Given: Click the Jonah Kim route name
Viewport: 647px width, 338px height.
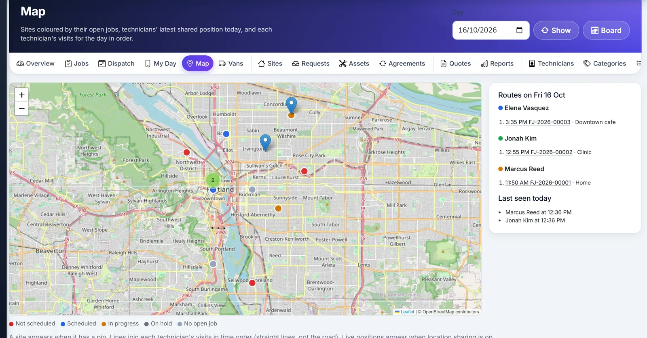Looking at the screenshot, I should [520, 139].
